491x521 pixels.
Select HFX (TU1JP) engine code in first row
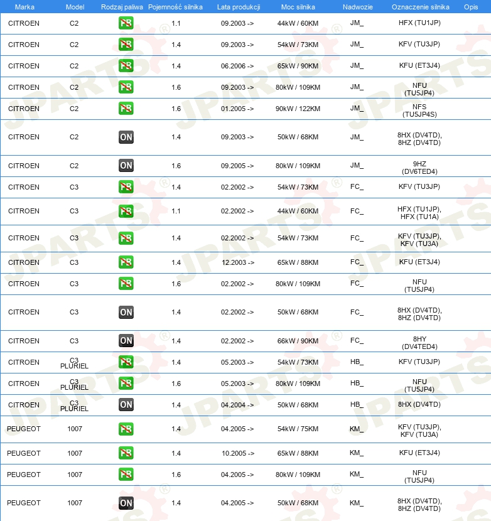tap(419, 23)
